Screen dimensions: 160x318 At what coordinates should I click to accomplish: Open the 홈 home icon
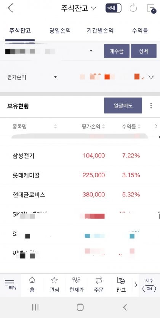tap(32, 285)
